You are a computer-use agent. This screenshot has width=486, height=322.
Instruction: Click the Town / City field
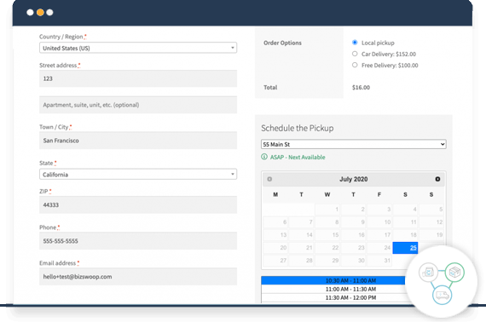pos(138,141)
